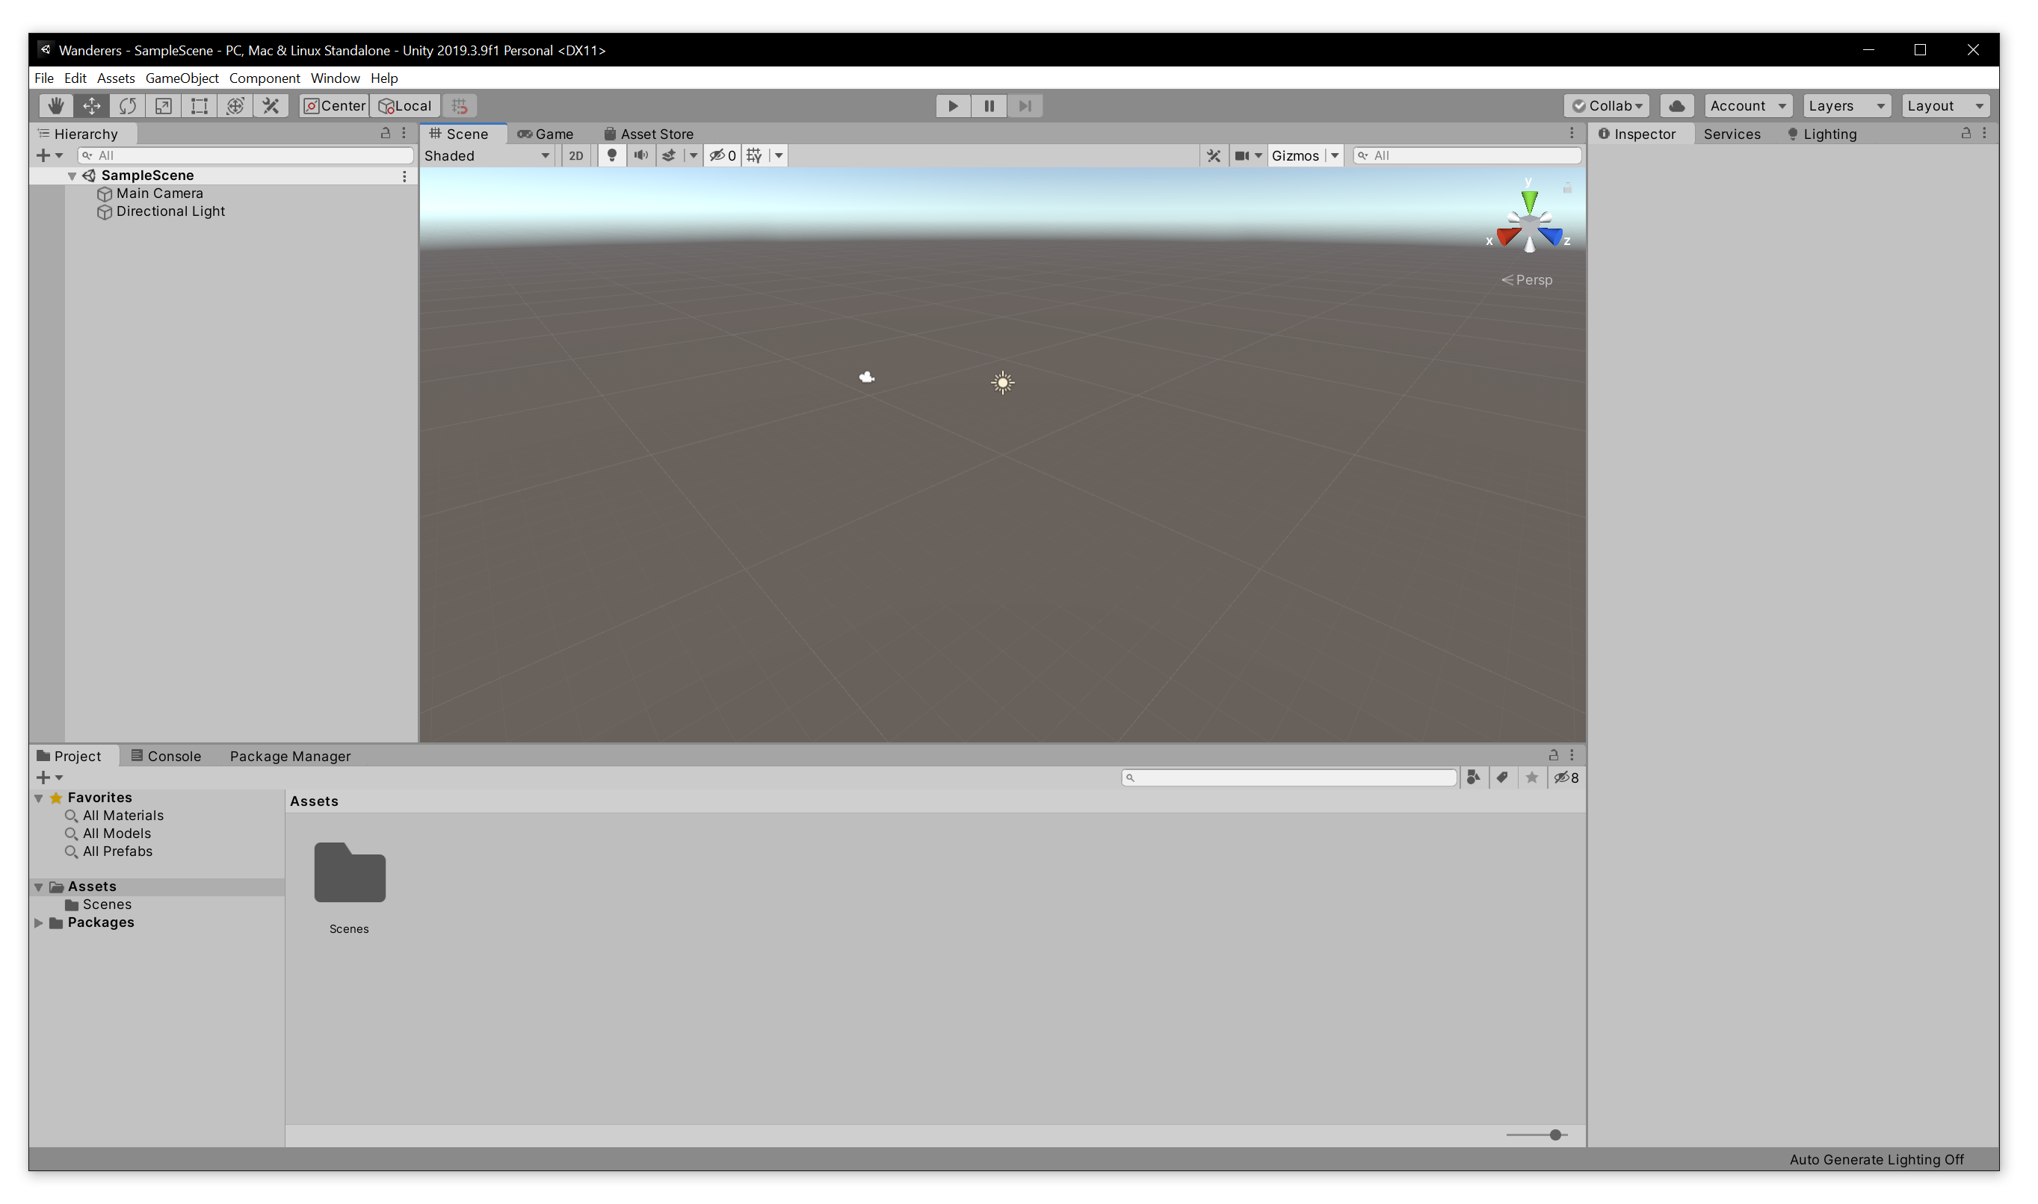Screen dimensions: 2038x1204
Task: Collapse the SampleScene hierarchy
Action: point(72,176)
